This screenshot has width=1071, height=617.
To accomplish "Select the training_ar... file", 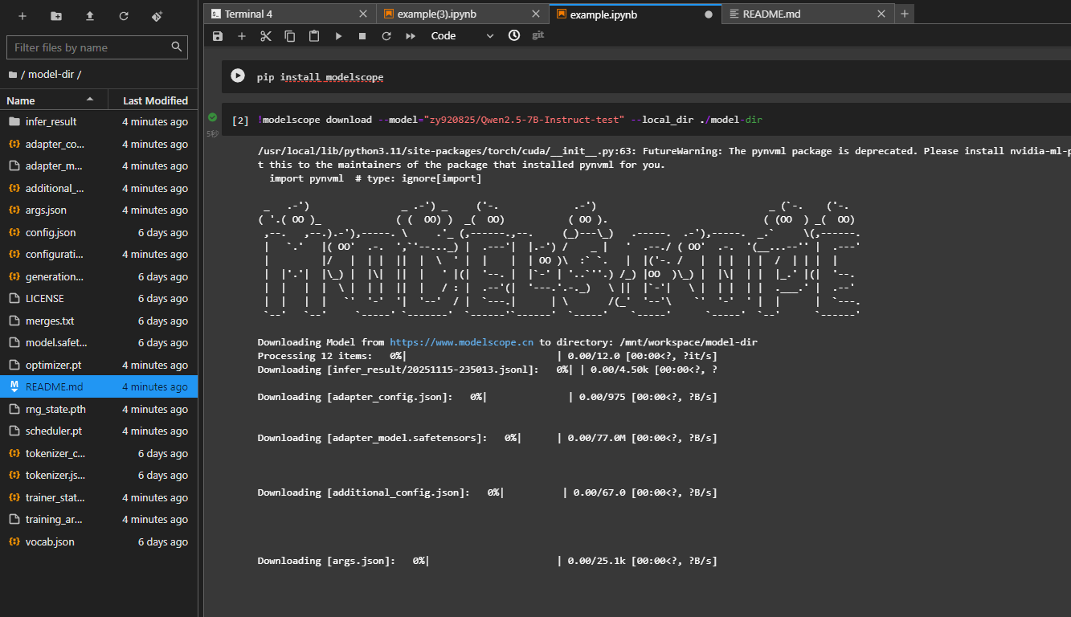I will point(99,520).
